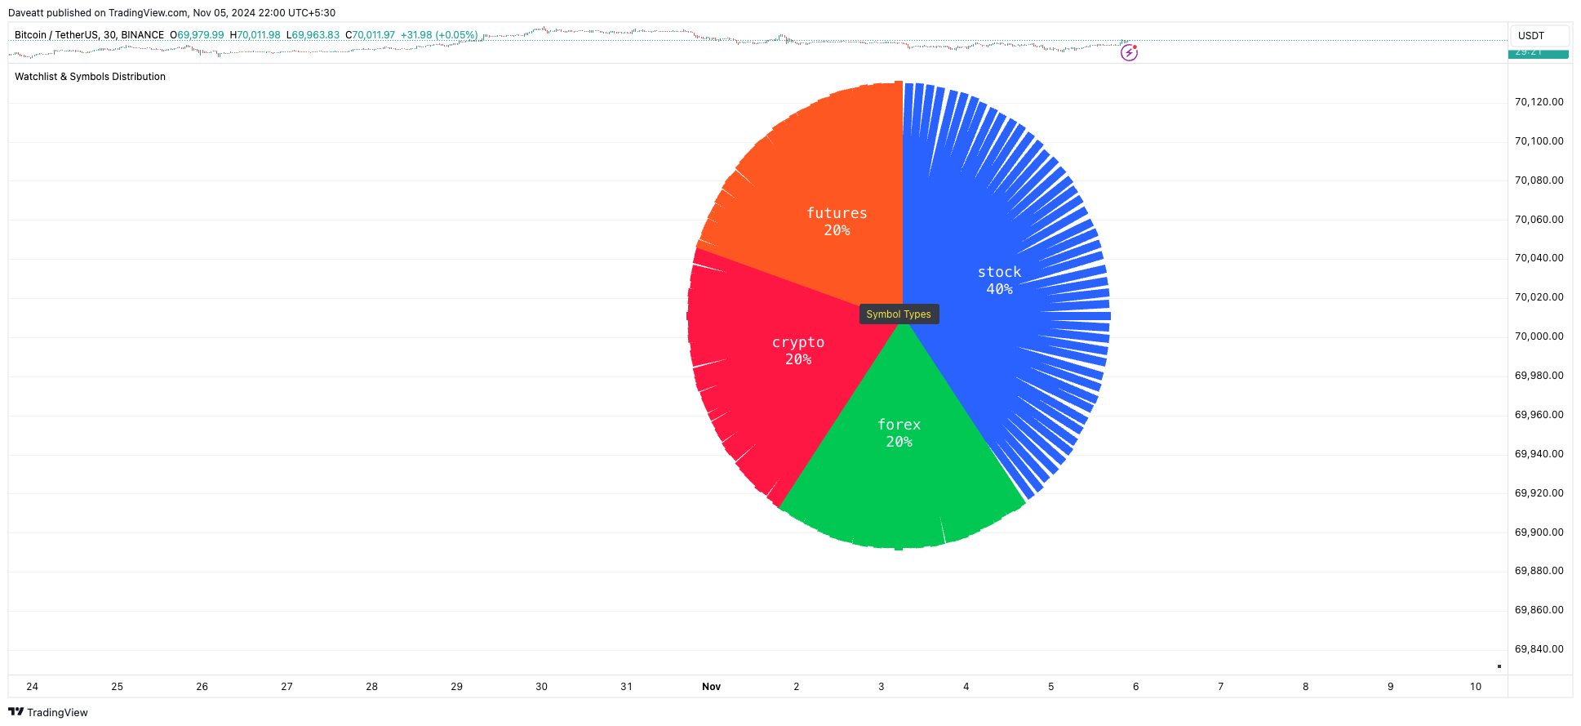Click the purple lightning latest-update icon
Image resolution: width=1581 pixels, height=726 pixels.
[x=1129, y=53]
